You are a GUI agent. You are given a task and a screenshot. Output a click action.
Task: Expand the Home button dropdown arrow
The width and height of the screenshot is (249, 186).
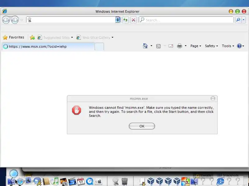151,46
